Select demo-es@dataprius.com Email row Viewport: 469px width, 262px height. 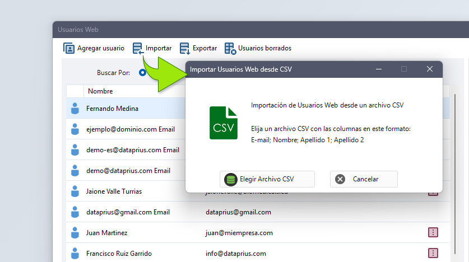tap(126, 150)
